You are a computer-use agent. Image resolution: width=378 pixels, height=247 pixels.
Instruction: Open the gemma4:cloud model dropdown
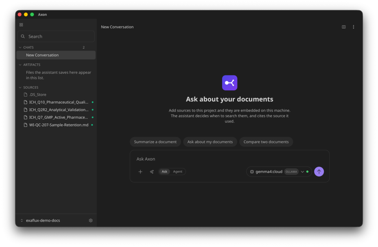(x=279, y=172)
